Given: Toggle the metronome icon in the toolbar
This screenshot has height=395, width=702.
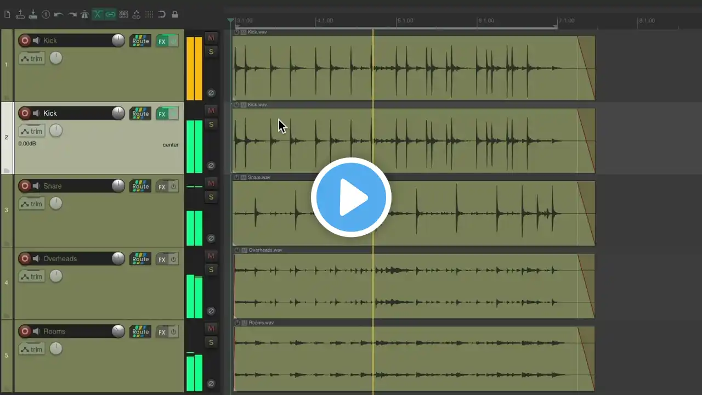Looking at the screenshot, I should point(84,14).
